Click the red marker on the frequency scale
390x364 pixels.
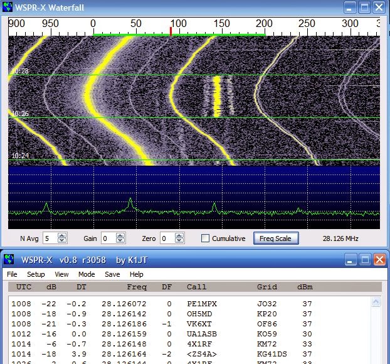[x=171, y=31]
